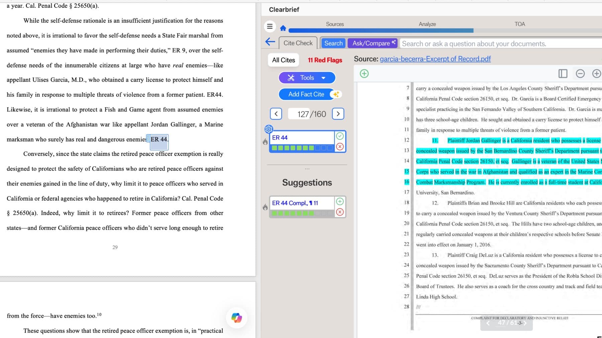
Task: Zoom in the source document
Action: coord(596,73)
